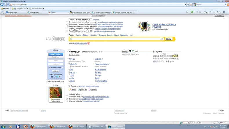229x129 pixels.
Task: Switch to the Dictionary and Thesaurus tab
Action: tap(102, 12)
